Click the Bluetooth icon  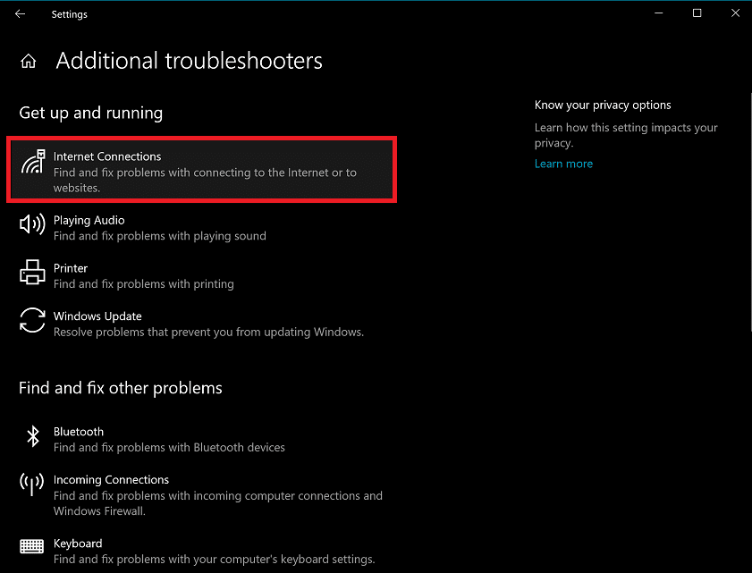click(x=33, y=436)
